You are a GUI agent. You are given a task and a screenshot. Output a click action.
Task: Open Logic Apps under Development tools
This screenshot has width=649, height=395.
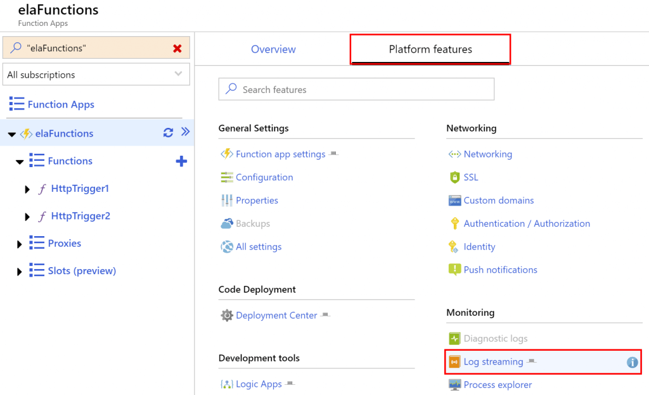[259, 384]
